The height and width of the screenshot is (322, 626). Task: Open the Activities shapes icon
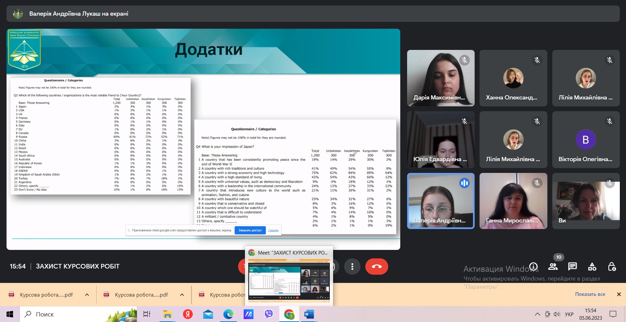point(592,267)
